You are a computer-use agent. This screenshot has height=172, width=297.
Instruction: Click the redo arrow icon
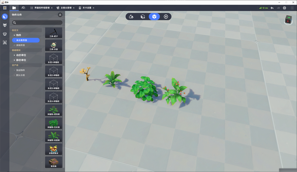click(278, 8)
